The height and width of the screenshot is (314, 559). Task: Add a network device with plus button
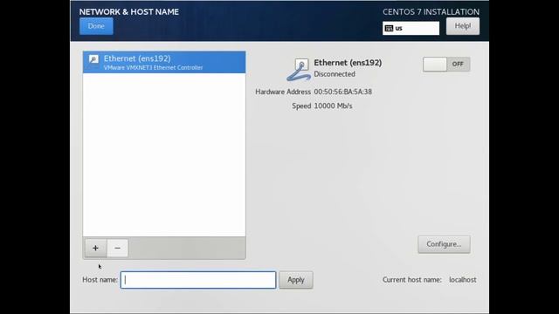pos(95,248)
